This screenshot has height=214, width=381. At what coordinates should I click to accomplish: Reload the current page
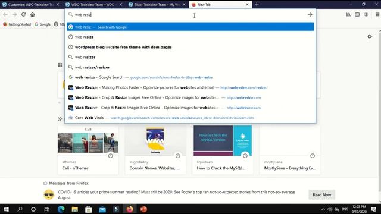coord(24,14)
